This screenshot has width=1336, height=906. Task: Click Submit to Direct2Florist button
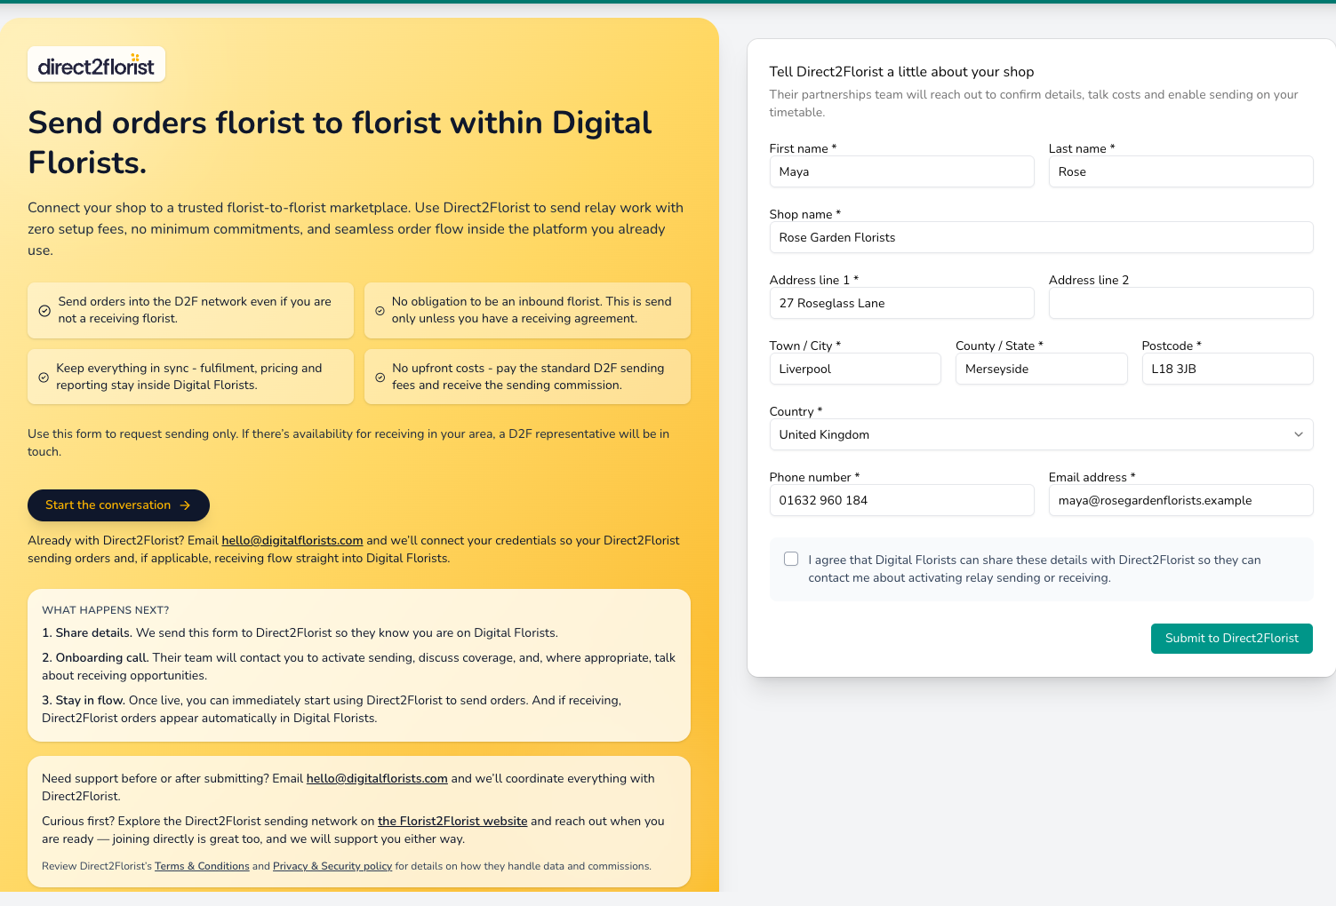click(x=1232, y=638)
